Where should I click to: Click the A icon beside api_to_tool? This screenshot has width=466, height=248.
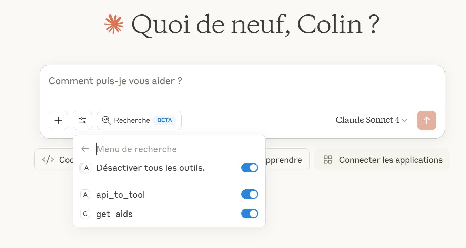click(x=85, y=195)
